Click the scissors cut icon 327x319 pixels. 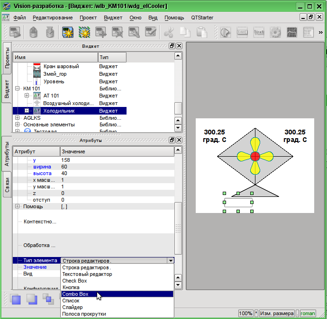(x=169, y=33)
